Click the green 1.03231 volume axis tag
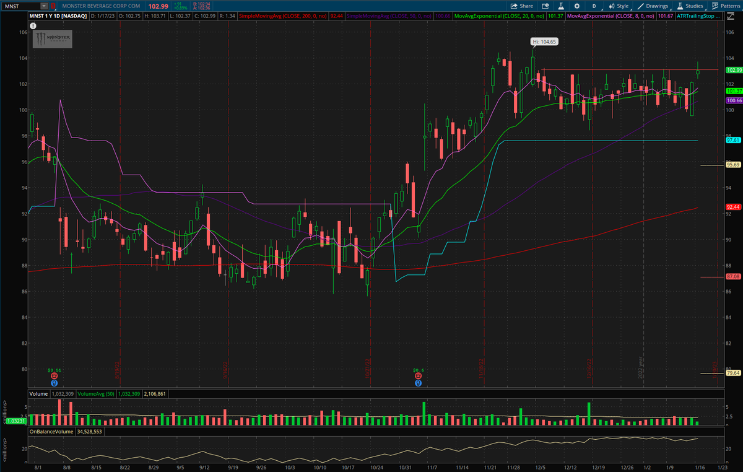The image size is (743, 472). (16, 421)
